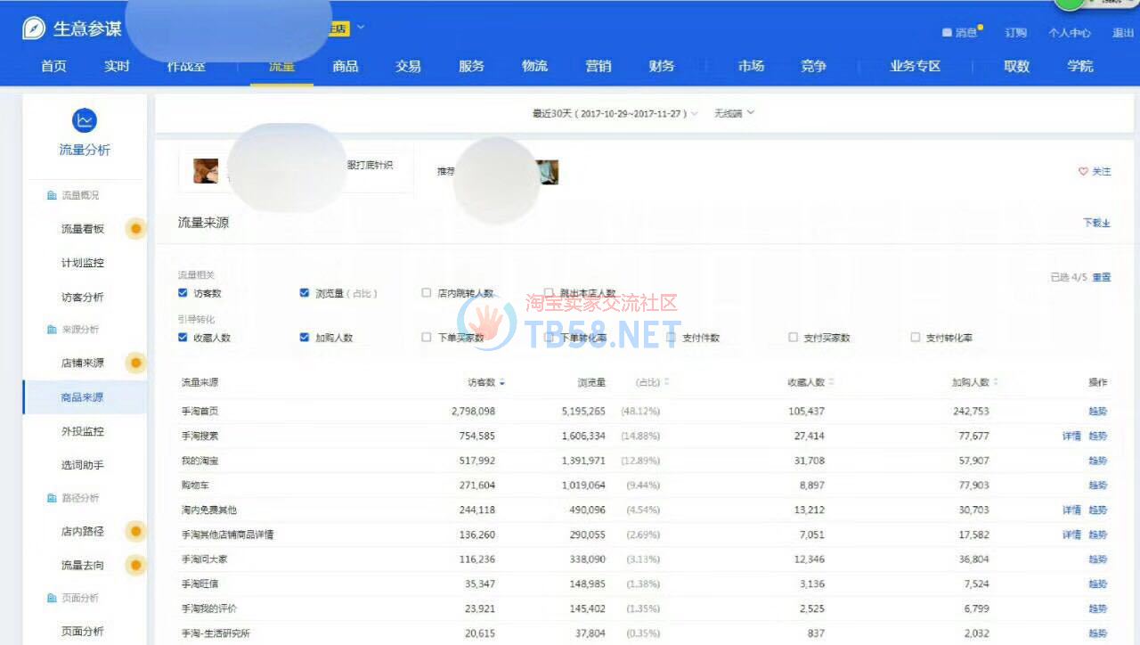Click 手淘问大家 row source name
The image size is (1140, 645).
[204, 559]
